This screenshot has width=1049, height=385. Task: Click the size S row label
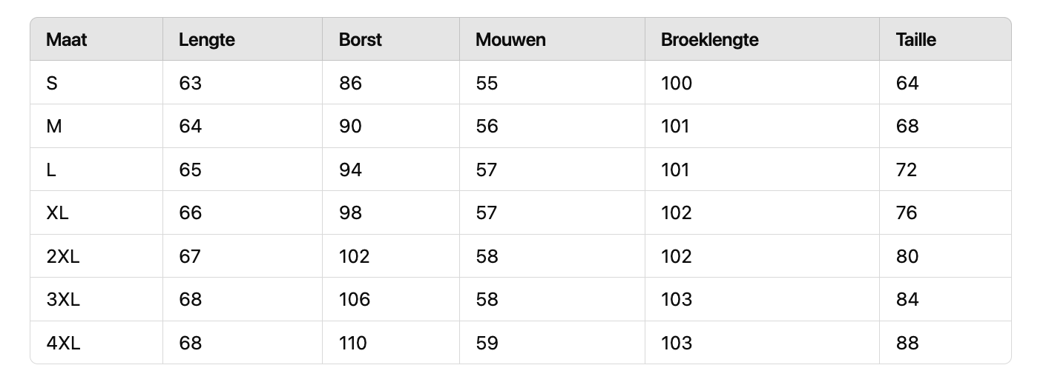point(52,83)
